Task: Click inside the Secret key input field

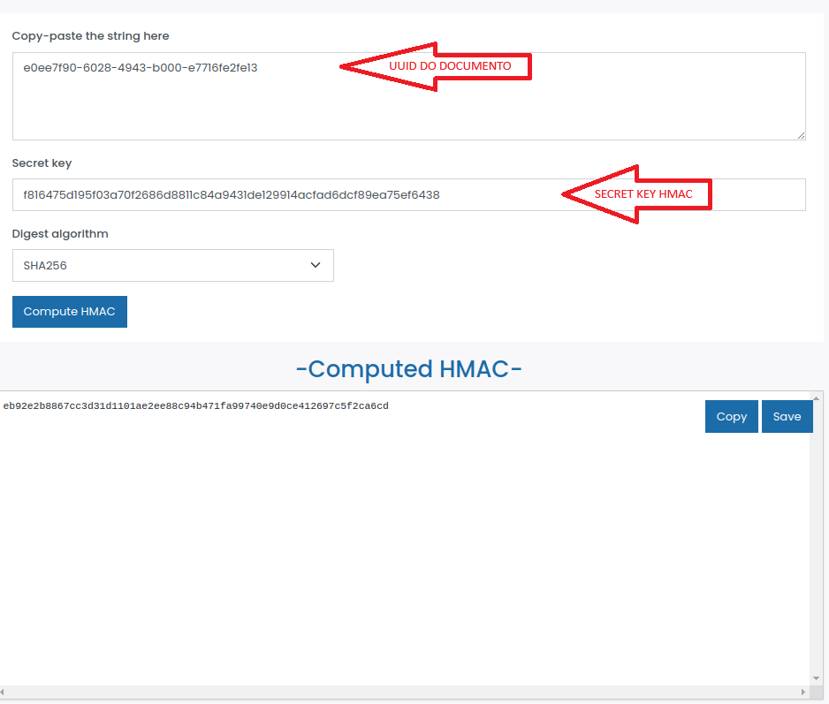Action: [x=265, y=195]
